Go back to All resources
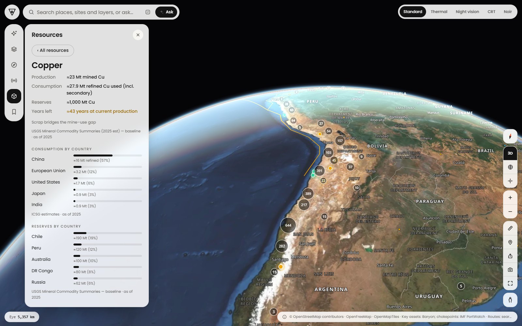The image size is (522, 326). [53, 51]
